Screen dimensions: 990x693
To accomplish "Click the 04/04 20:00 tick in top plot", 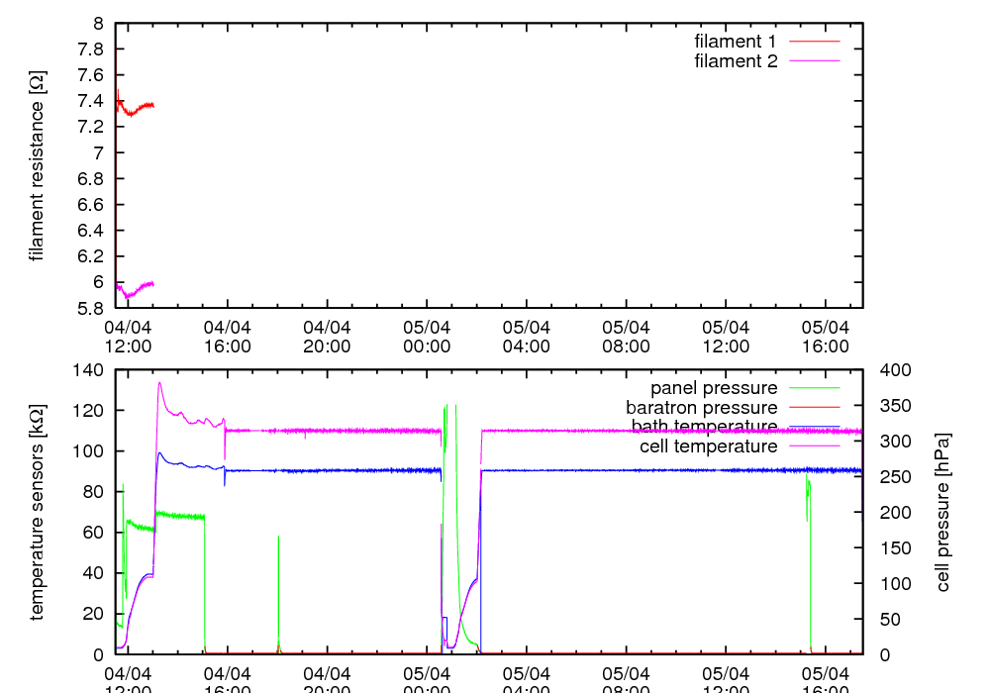I will (327, 336).
